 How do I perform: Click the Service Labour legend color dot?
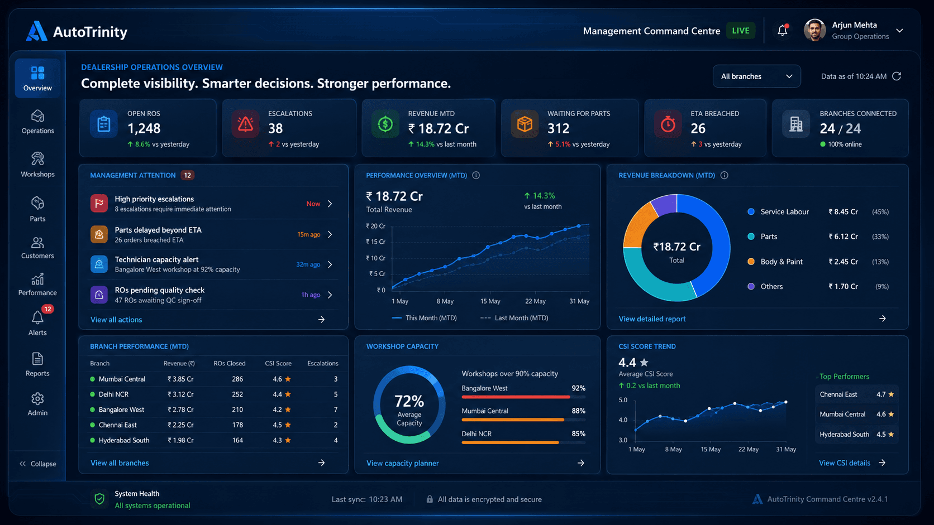[x=751, y=211]
